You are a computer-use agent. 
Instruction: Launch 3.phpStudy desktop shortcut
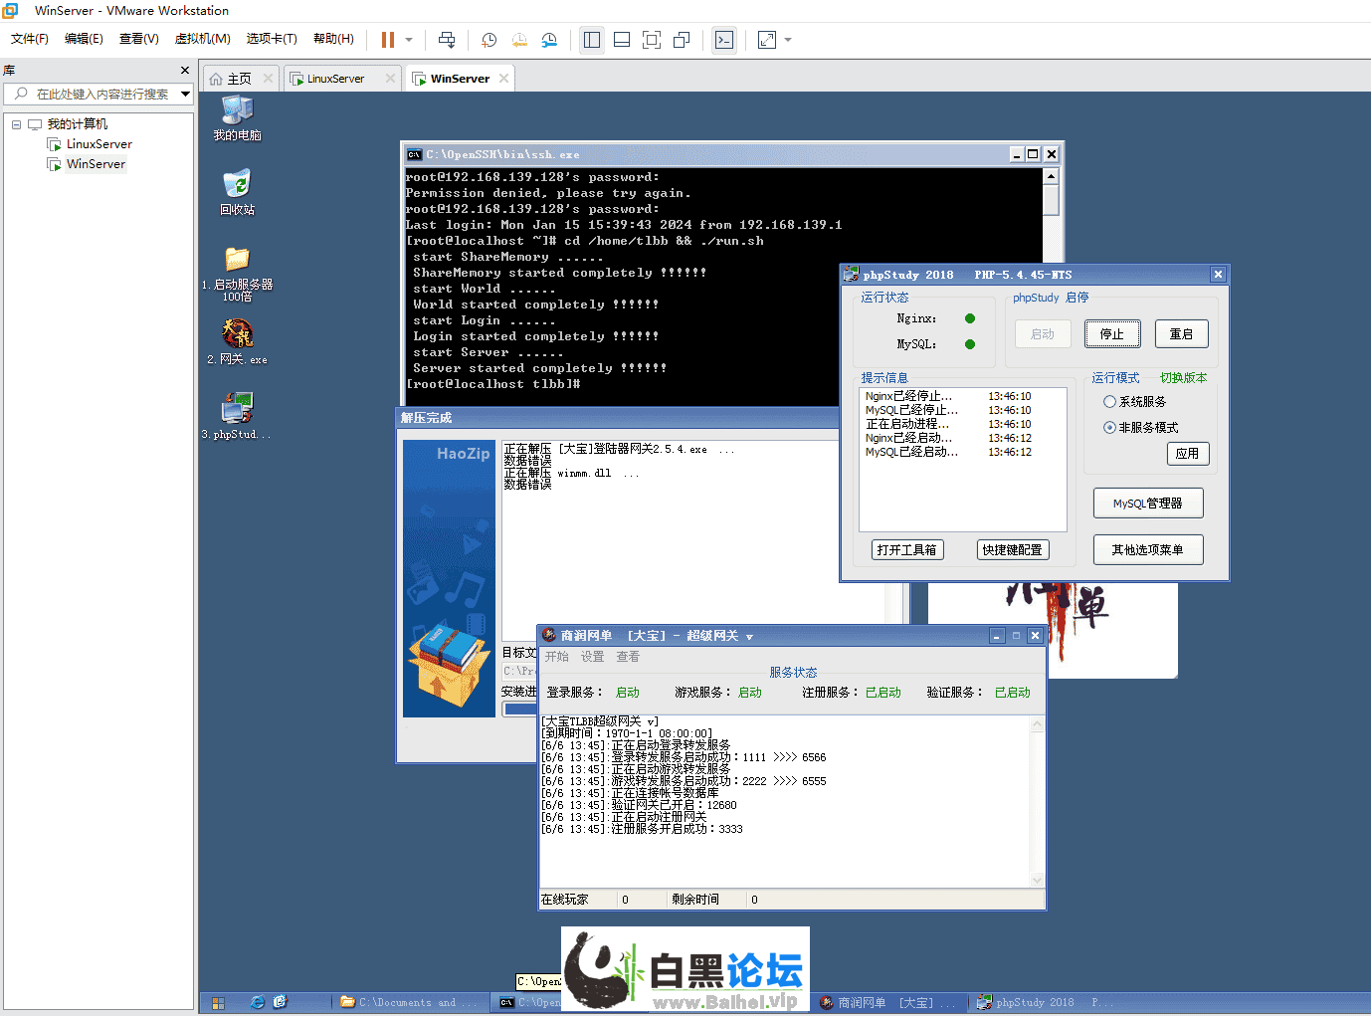(x=237, y=417)
